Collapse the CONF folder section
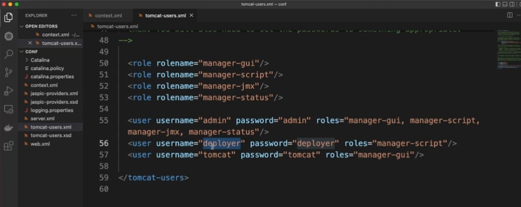Image resolution: width=521 pixels, height=207 pixels. click(22, 52)
